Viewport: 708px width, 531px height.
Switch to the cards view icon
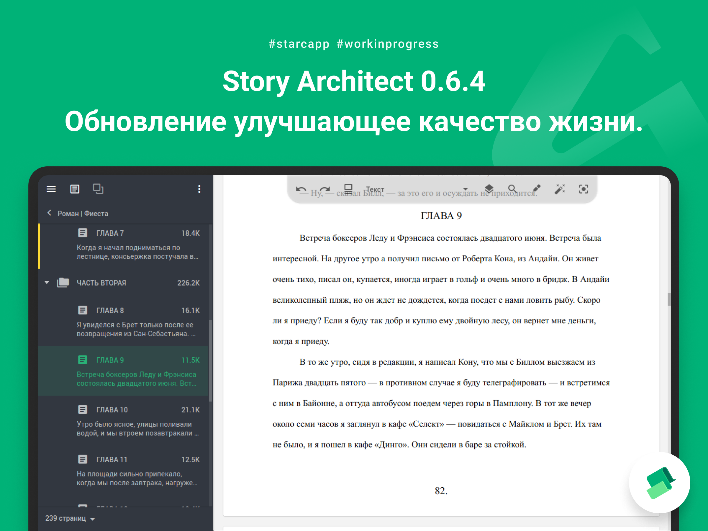coord(98,189)
